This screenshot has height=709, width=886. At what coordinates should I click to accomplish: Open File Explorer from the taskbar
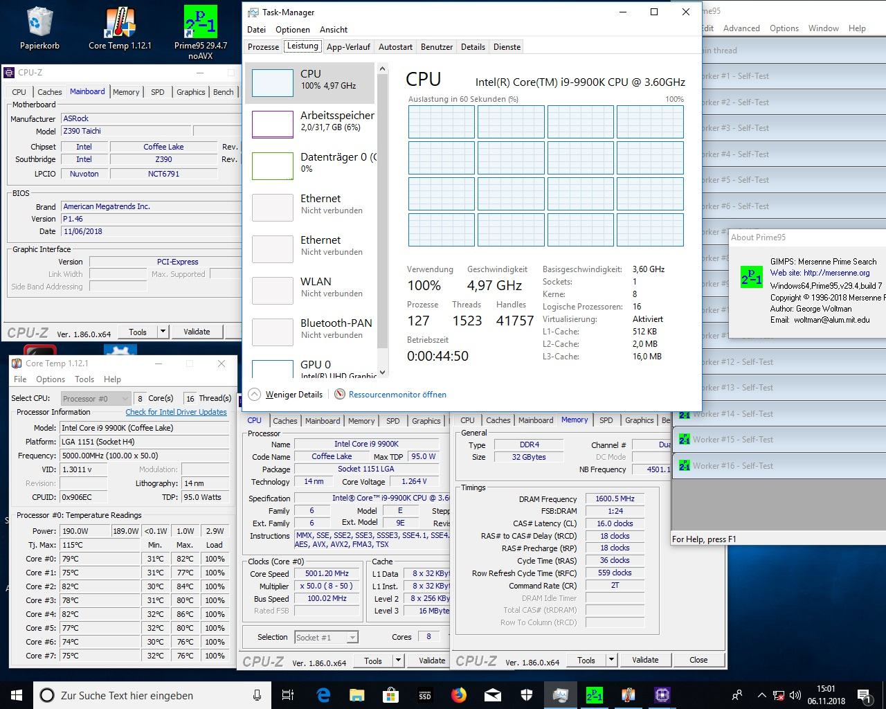click(356, 695)
